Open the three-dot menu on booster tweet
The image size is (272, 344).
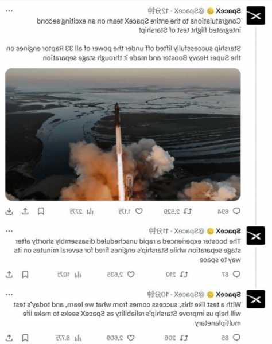tap(9, 231)
